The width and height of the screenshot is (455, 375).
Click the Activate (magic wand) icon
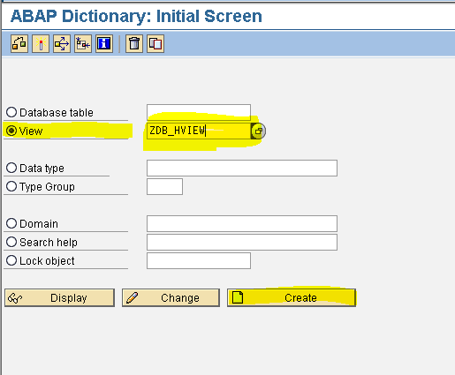tap(41, 44)
